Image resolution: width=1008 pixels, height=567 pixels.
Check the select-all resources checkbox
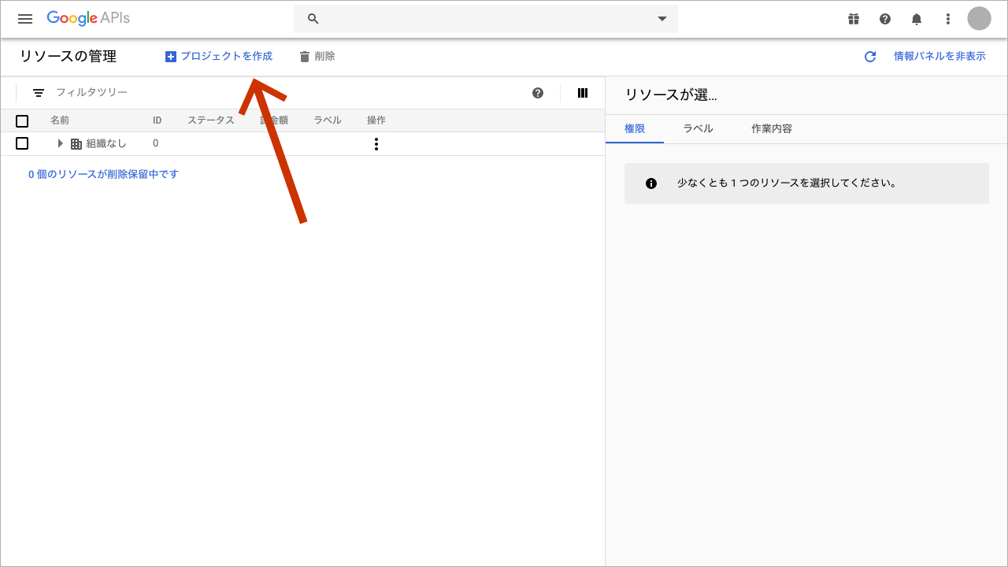tap(22, 120)
